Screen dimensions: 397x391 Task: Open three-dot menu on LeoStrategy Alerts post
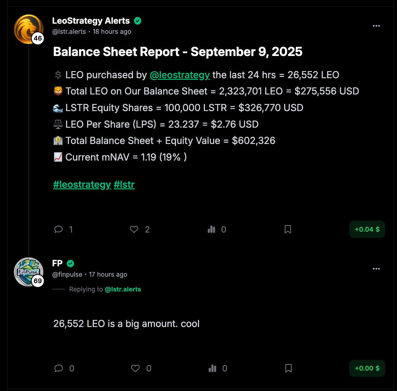click(376, 26)
